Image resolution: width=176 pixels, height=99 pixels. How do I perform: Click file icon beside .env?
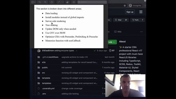39,94
